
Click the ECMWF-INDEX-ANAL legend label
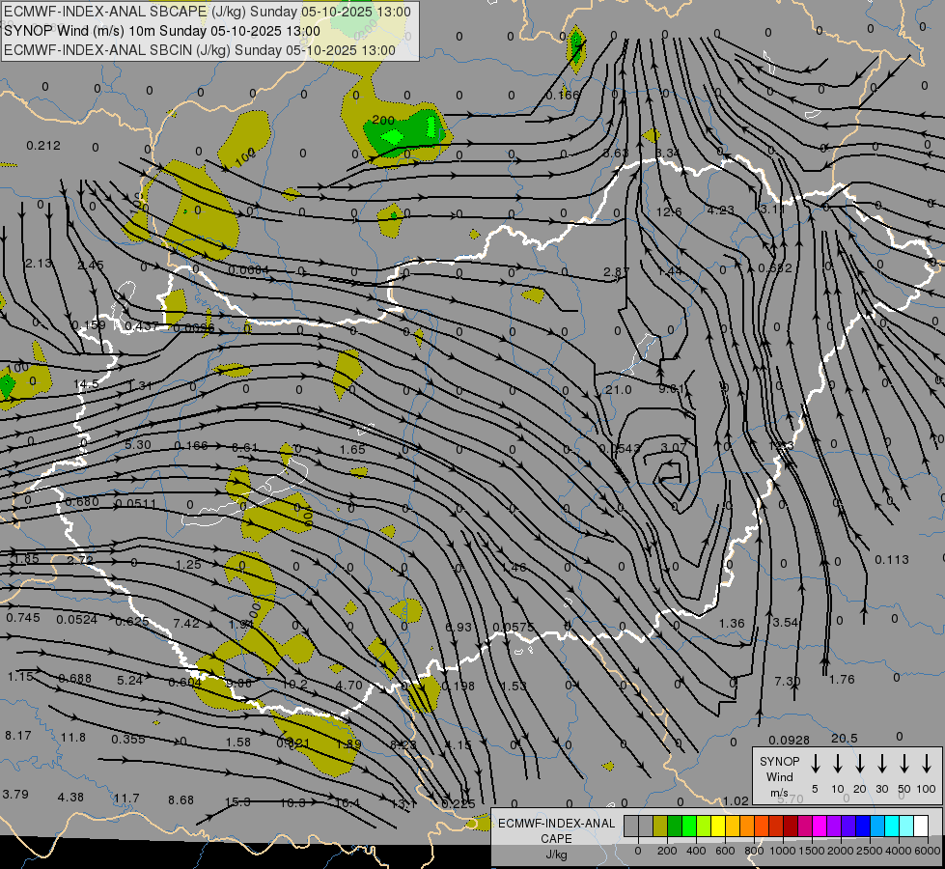coord(556,824)
